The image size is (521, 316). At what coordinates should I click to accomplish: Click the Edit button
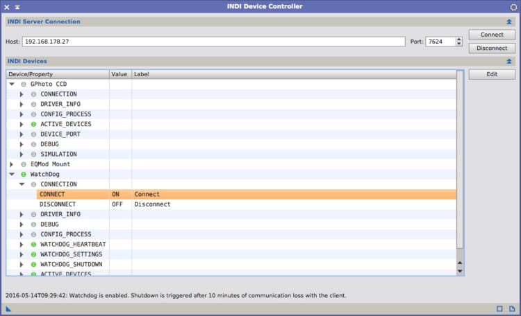[492, 74]
